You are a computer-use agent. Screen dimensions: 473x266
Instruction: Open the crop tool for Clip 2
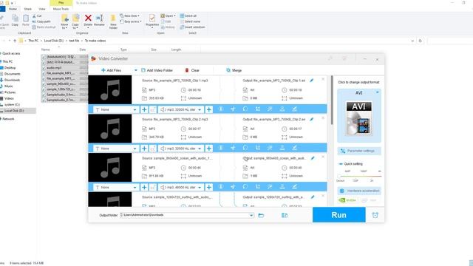[x=258, y=148]
